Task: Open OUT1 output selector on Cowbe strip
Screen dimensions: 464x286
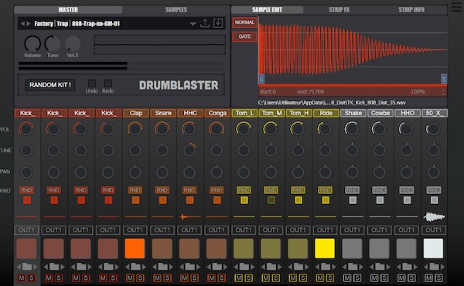Action: pyautogui.click(x=379, y=230)
